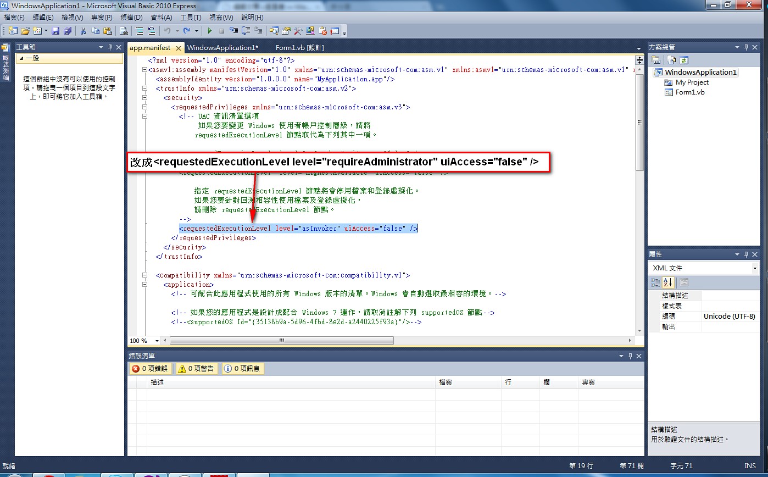The width and height of the screenshot is (768, 477).
Task: Click the Step Into debug icon
Action: pyautogui.click(x=234, y=31)
